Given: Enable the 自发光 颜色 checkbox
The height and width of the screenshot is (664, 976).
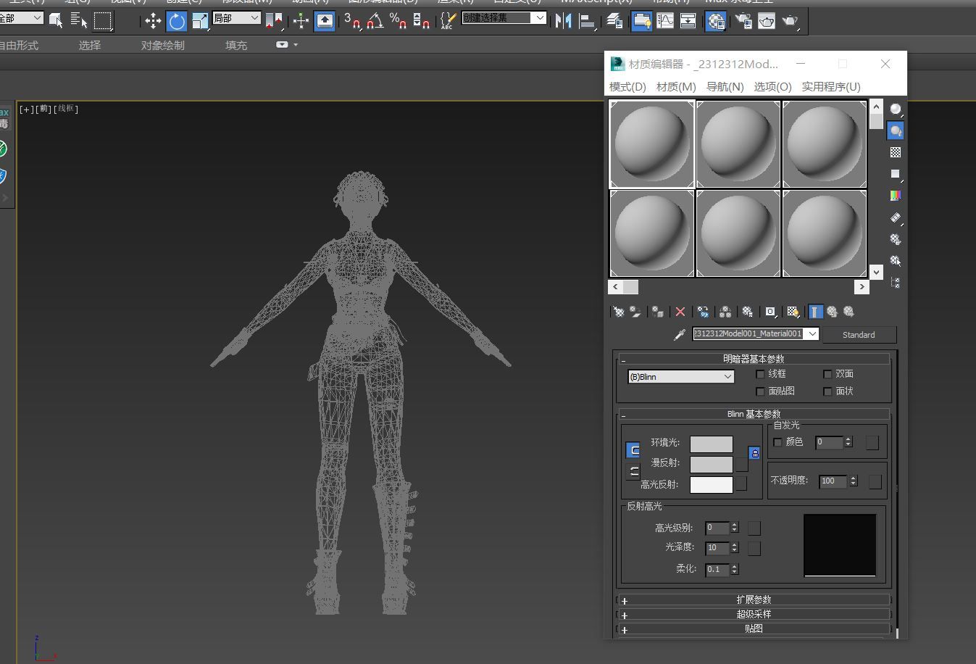Looking at the screenshot, I should (x=778, y=442).
